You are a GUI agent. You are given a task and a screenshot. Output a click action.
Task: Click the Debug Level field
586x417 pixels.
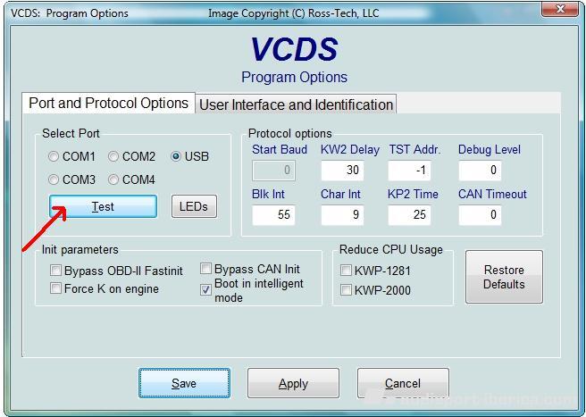tap(480, 171)
